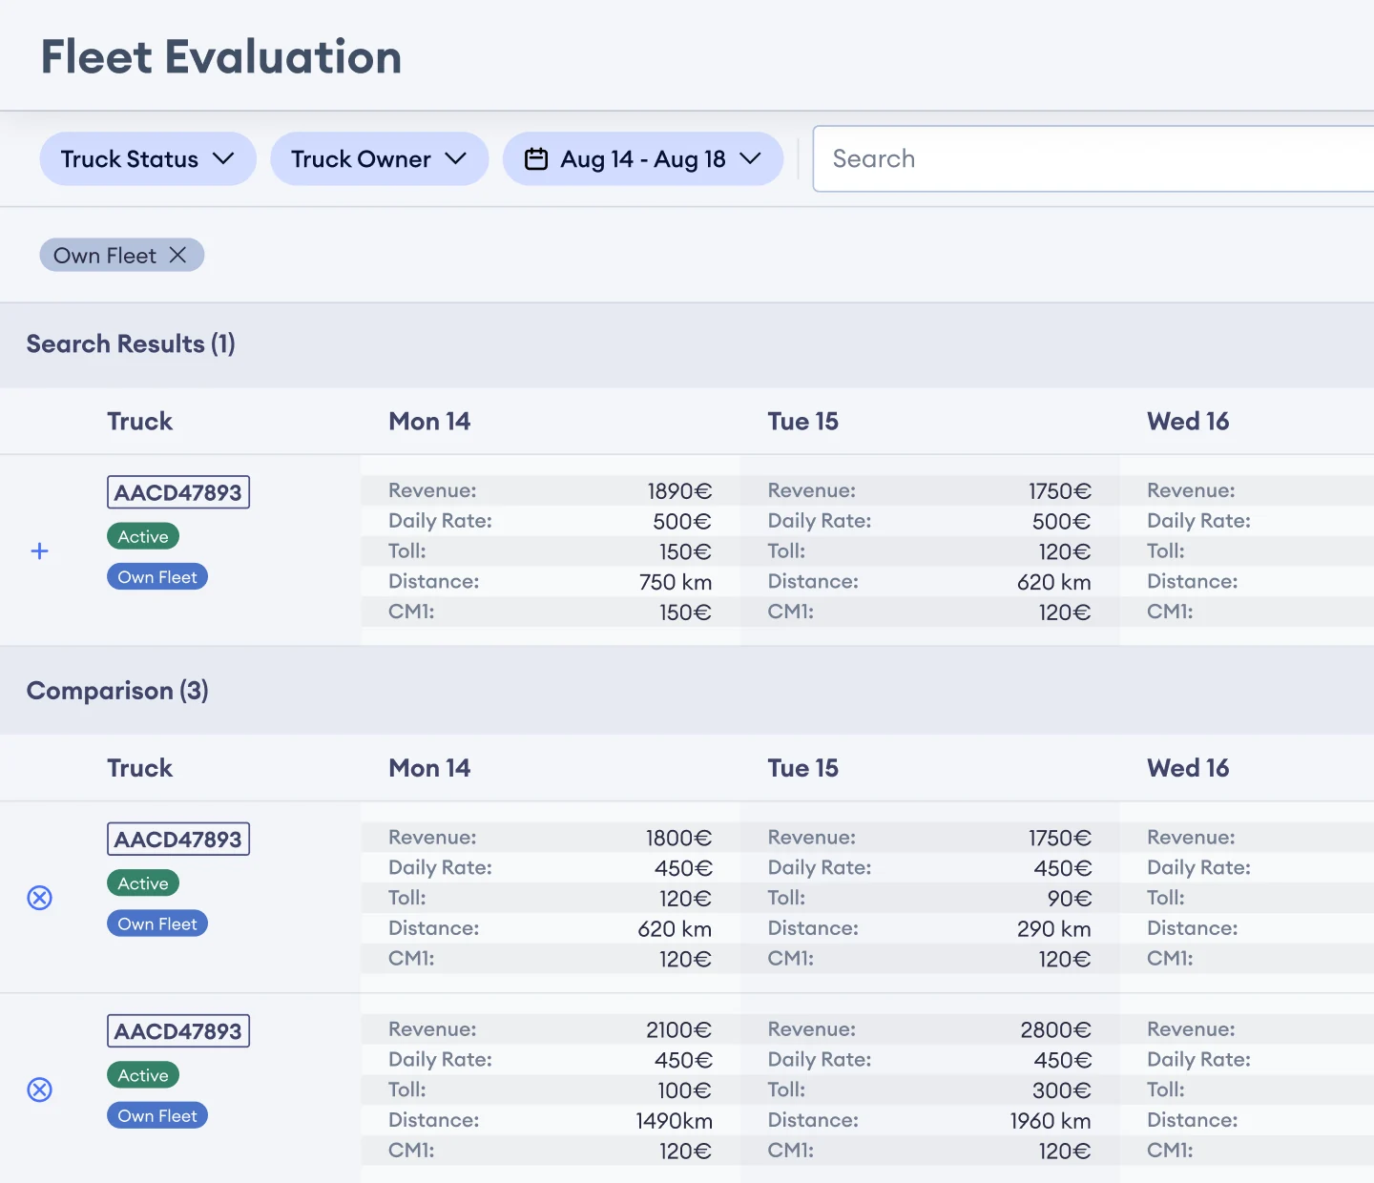Screen dimensions: 1374x1183
Task: Select the 100€ toll value
Action: pos(685,1090)
